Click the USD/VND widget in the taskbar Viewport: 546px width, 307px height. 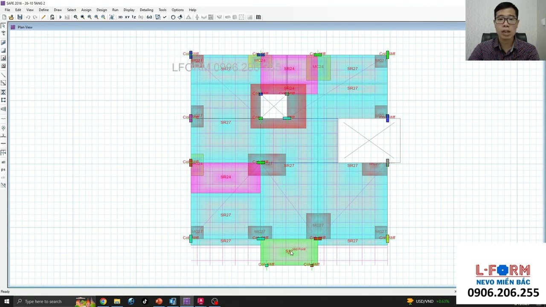pos(428,301)
